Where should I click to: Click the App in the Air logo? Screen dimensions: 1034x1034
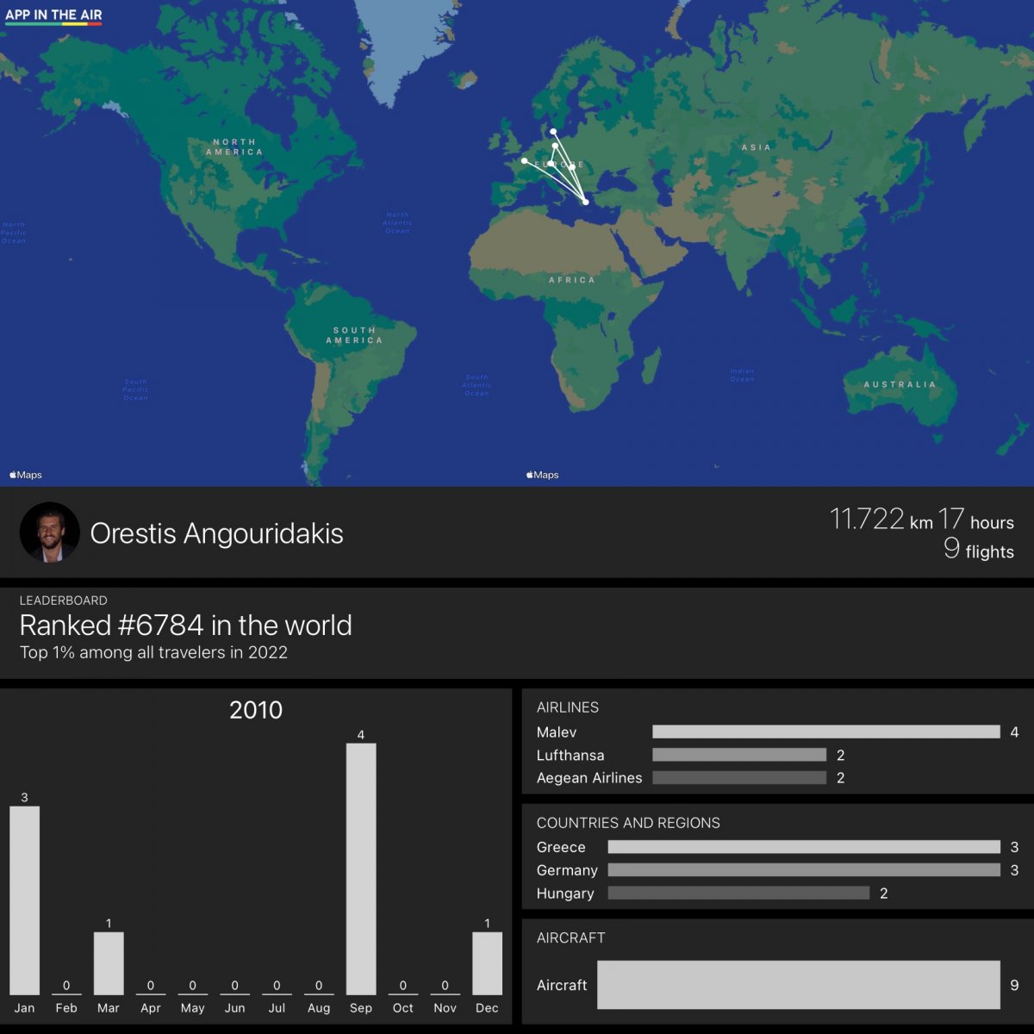[53, 16]
